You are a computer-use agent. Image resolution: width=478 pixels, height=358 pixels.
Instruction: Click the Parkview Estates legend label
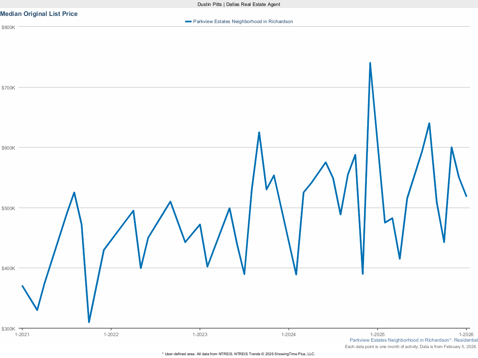coord(243,21)
